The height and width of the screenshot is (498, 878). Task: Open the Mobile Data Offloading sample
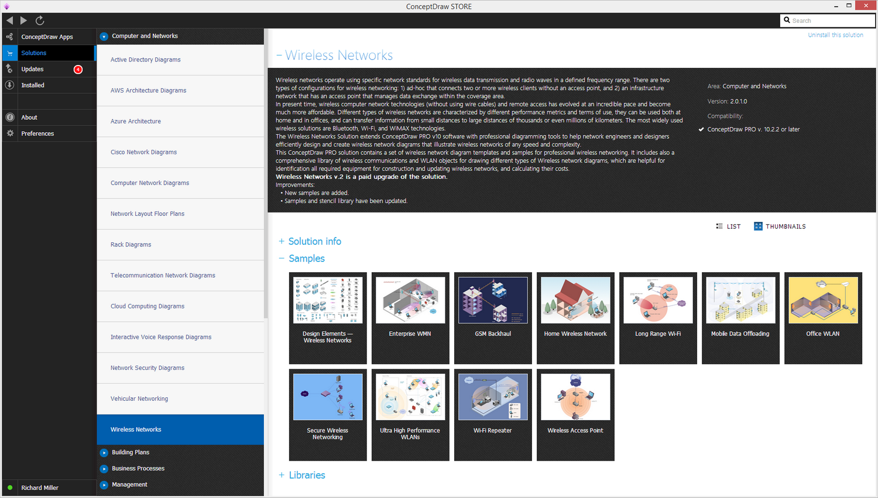pos(740,318)
